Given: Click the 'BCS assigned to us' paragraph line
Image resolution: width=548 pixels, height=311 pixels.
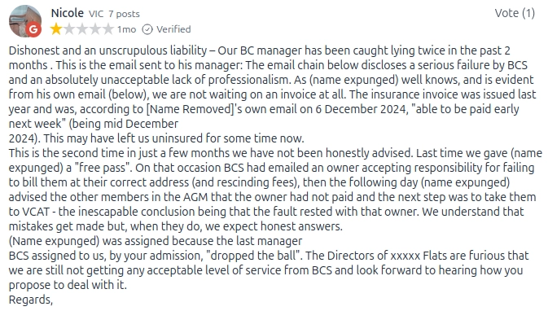Looking at the screenshot, I should click(269, 270).
